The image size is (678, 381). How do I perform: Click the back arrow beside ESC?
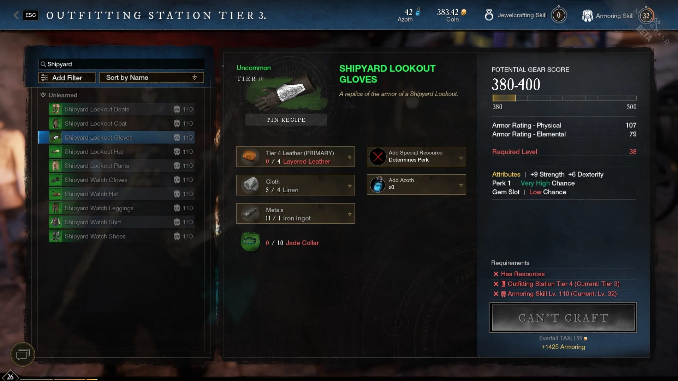(x=16, y=15)
